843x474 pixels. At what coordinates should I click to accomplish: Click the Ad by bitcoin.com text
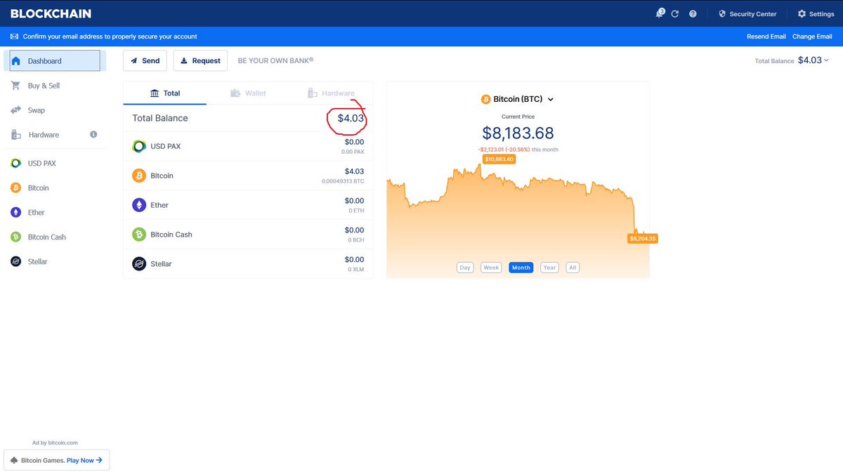(55, 443)
